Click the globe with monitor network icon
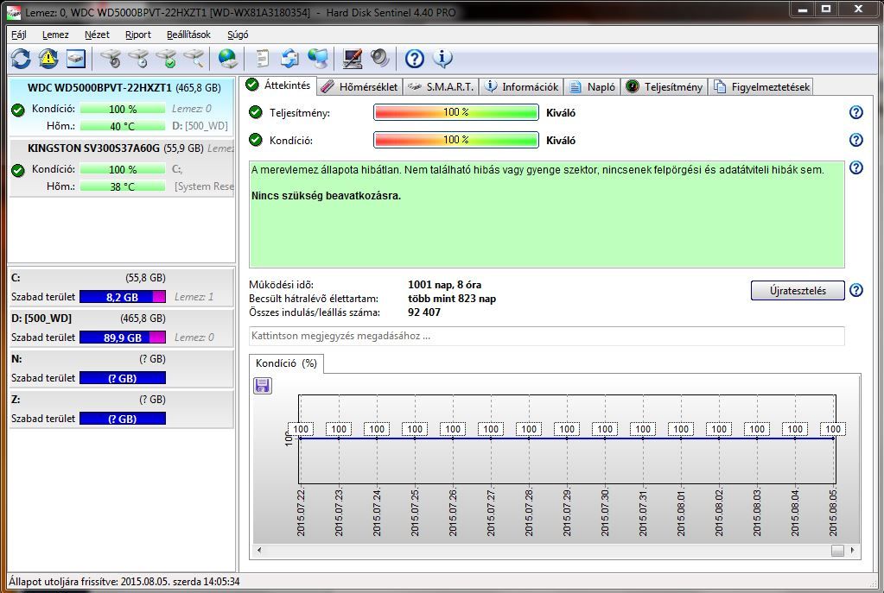 tap(318, 59)
